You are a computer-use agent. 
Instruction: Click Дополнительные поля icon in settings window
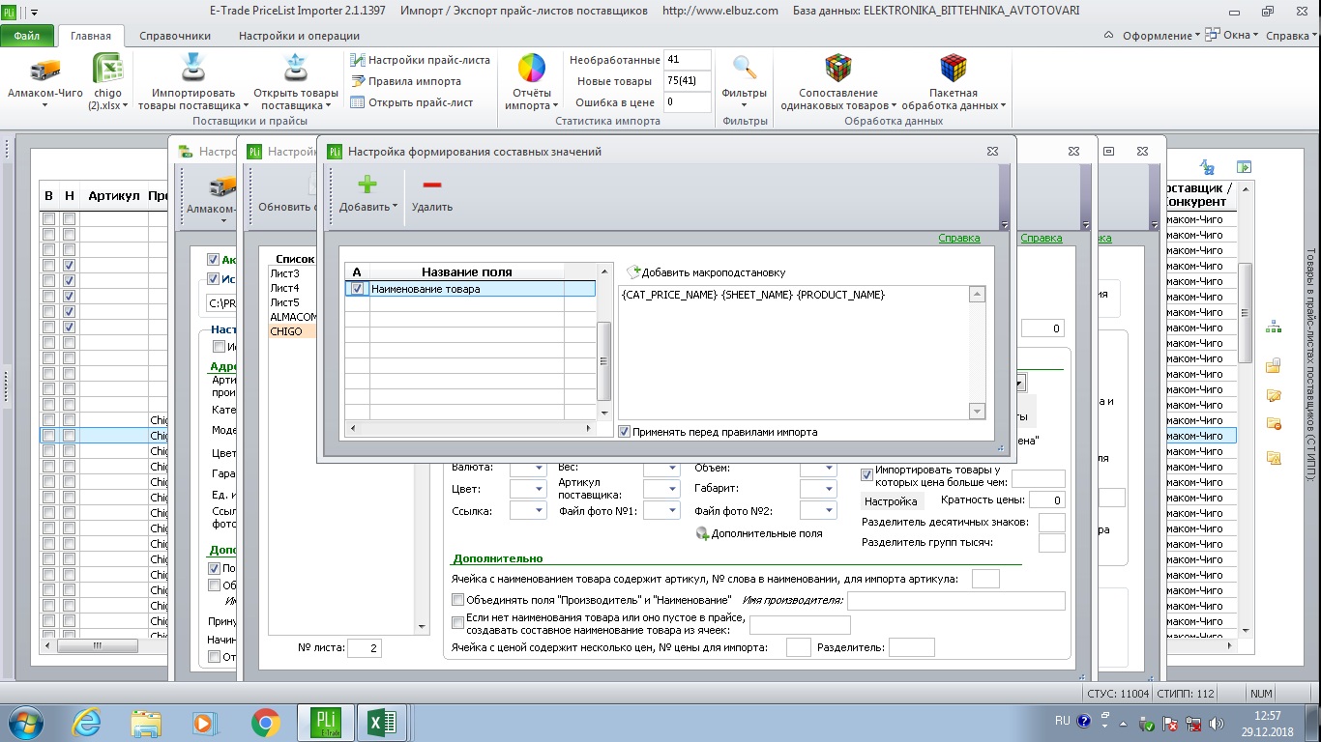pyautogui.click(x=702, y=533)
